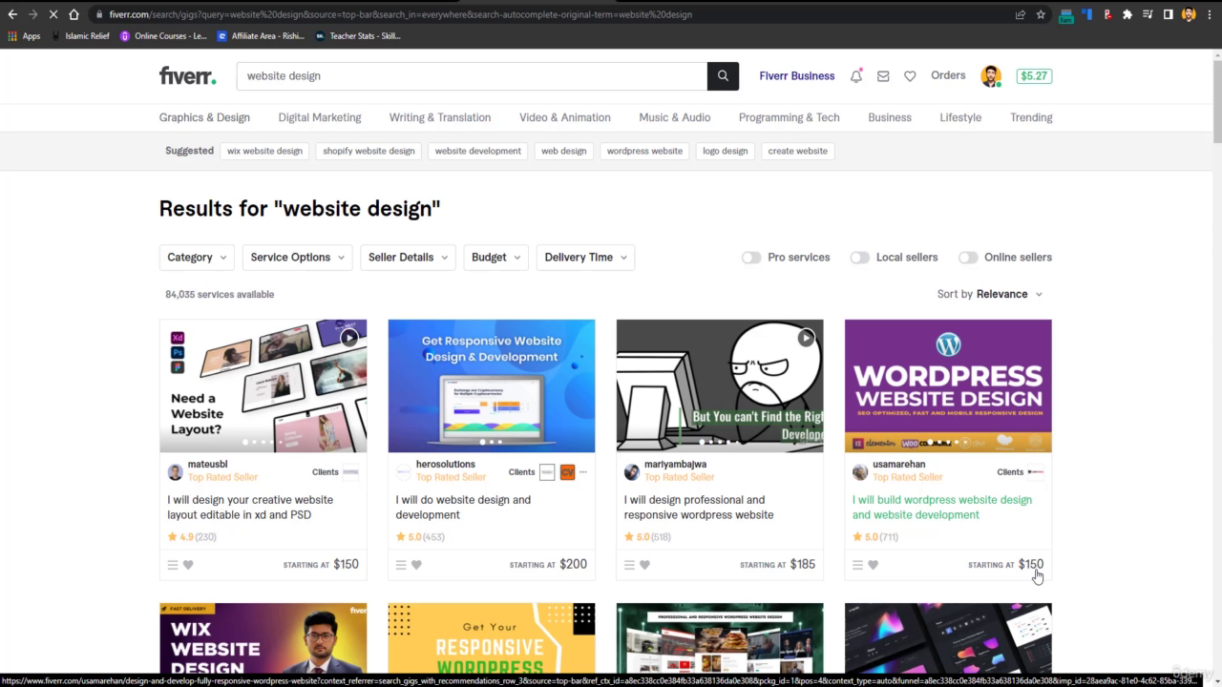Open the Fiverr profile avatar menu
The height and width of the screenshot is (687, 1222).
click(991, 76)
